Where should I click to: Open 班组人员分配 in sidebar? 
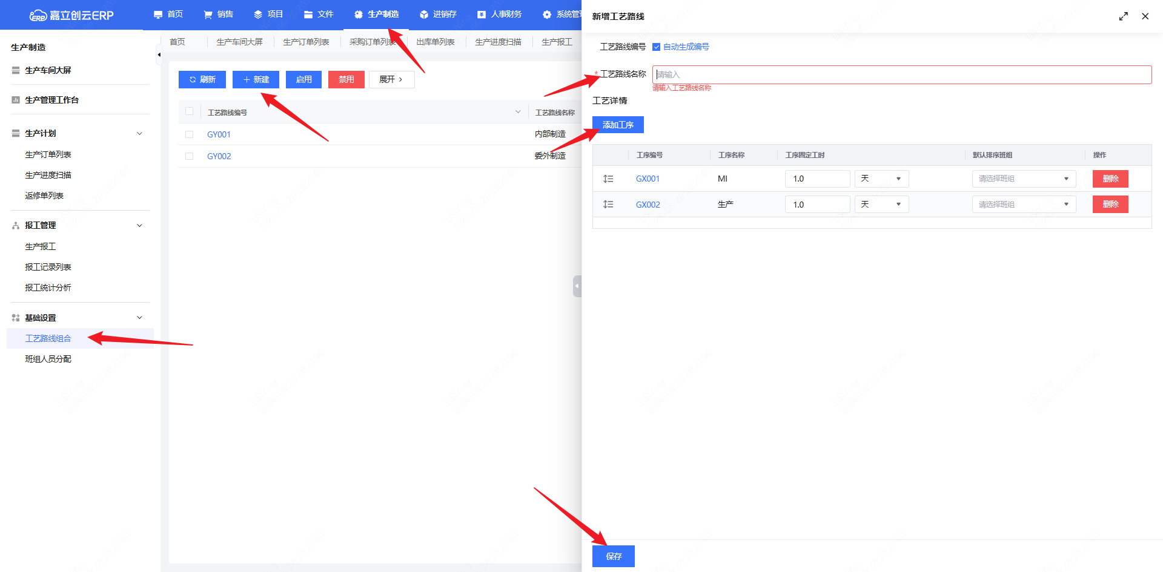(x=48, y=359)
